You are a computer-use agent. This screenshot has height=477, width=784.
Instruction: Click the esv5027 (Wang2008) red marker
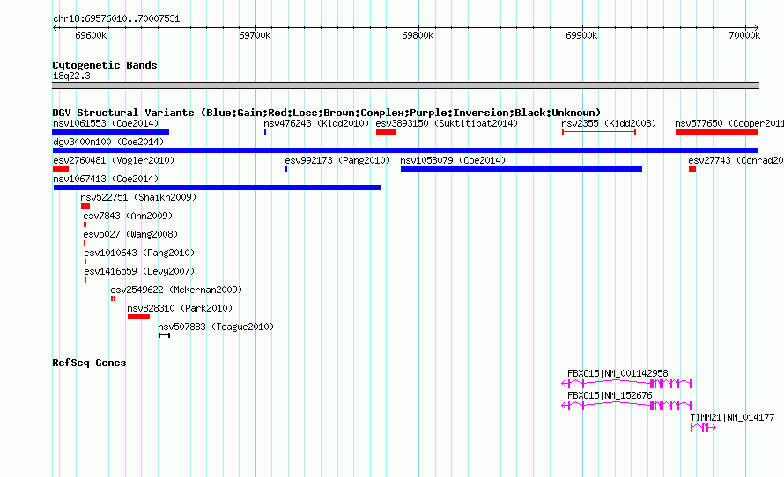[x=85, y=243]
